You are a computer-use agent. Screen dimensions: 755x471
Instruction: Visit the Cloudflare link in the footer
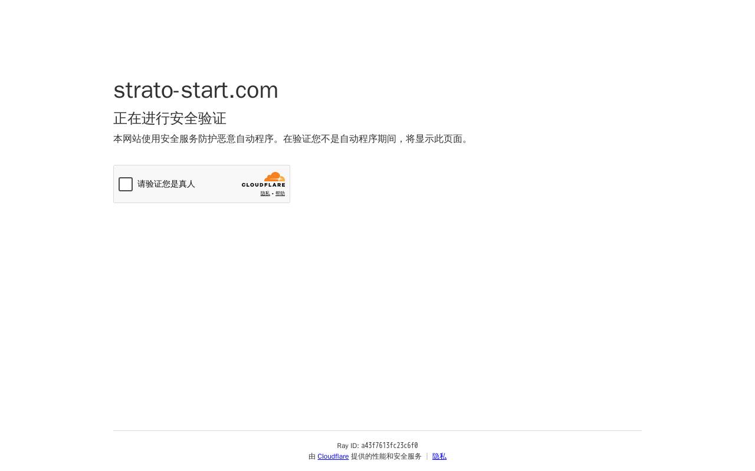tap(333, 456)
